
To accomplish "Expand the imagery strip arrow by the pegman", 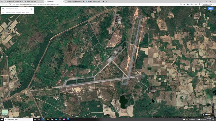I will [x=213, y=115].
